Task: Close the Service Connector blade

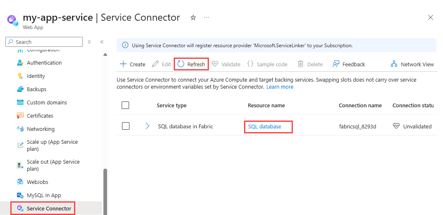Action: tap(431, 17)
